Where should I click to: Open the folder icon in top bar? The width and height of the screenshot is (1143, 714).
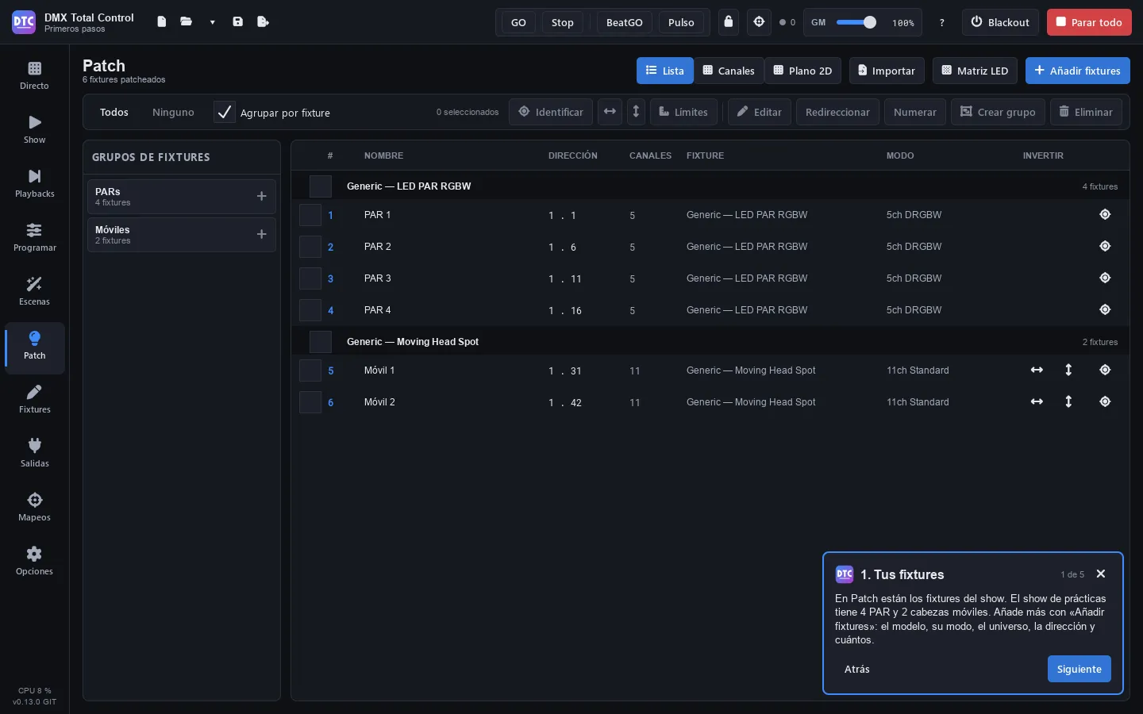pyautogui.click(x=187, y=22)
